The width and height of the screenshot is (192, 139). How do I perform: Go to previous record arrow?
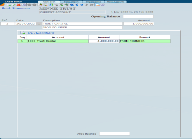[x=77, y=5]
